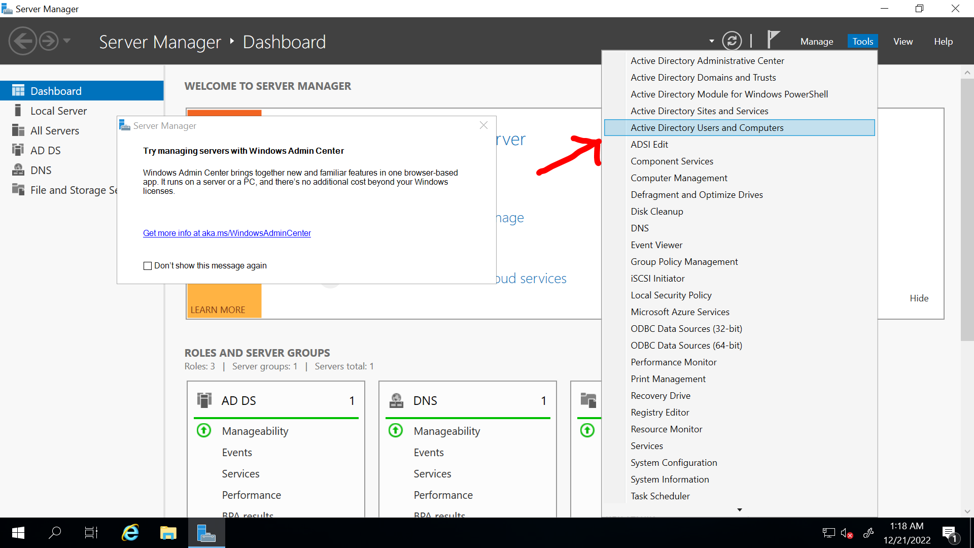Click the Tools menu item

[x=863, y=42]
